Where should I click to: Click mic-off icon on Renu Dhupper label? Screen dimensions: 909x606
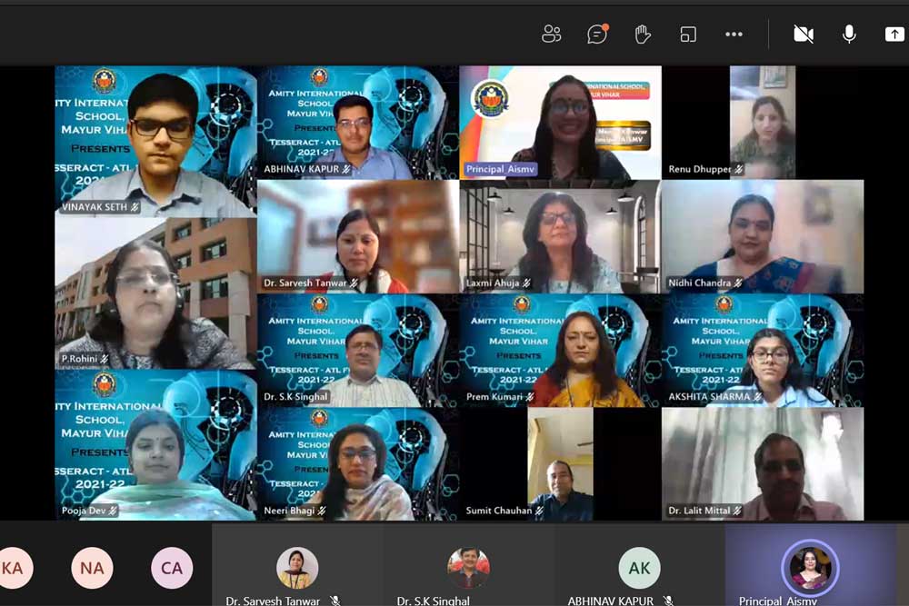(x=738, y=169)
